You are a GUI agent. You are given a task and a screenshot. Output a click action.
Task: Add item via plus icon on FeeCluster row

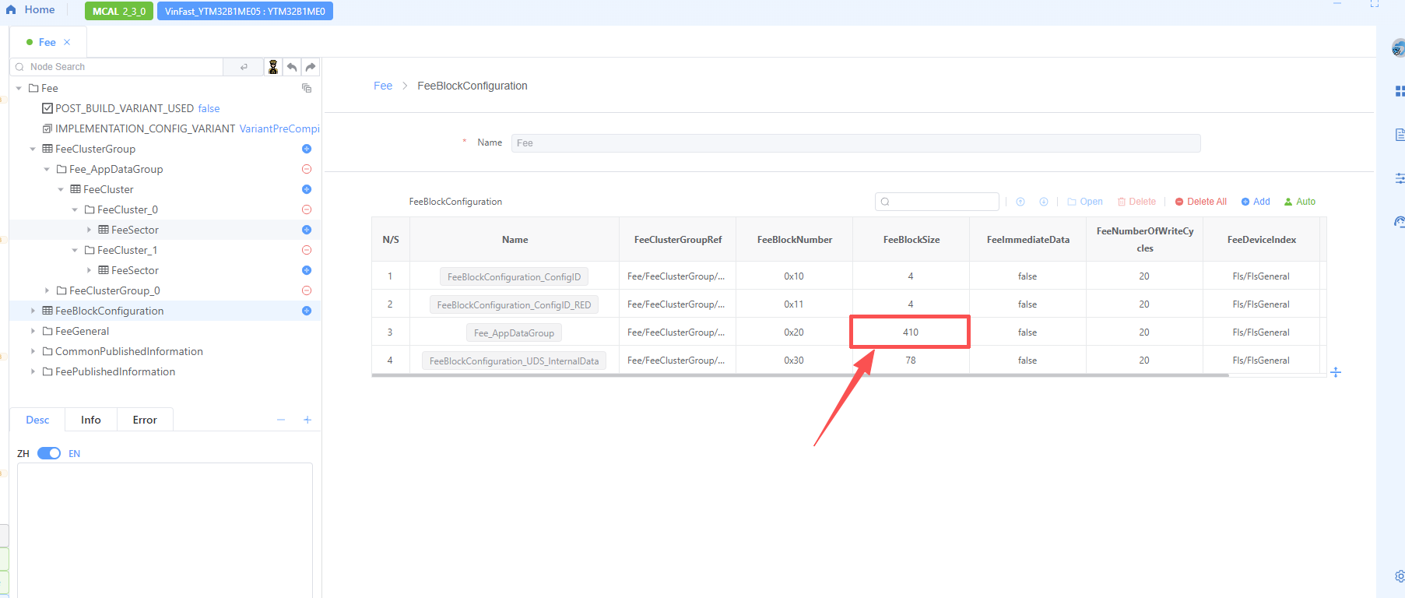point(307,189)
